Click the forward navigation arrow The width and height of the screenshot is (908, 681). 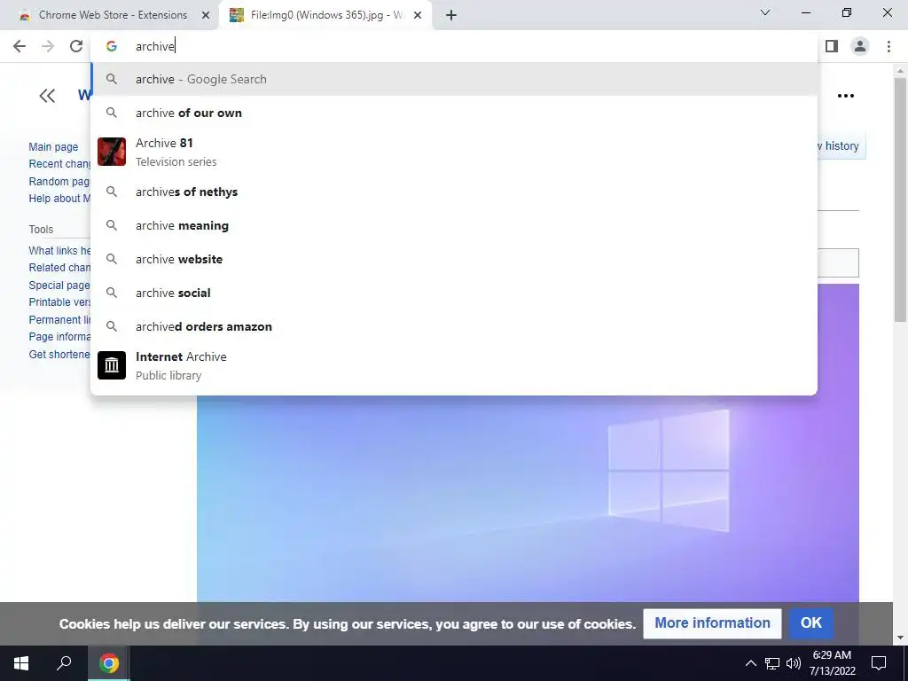48,46
